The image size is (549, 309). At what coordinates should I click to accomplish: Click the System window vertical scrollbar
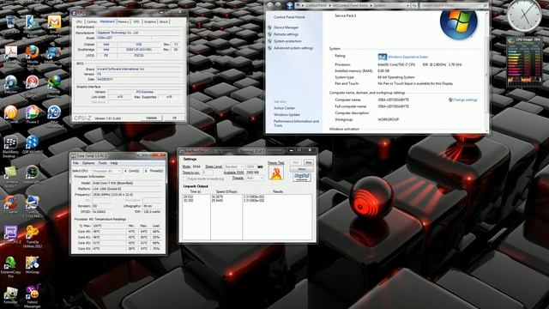point(486,72)
